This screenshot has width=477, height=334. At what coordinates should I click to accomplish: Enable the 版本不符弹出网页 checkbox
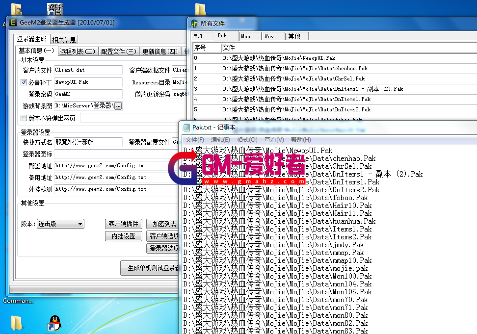(24, 118)
